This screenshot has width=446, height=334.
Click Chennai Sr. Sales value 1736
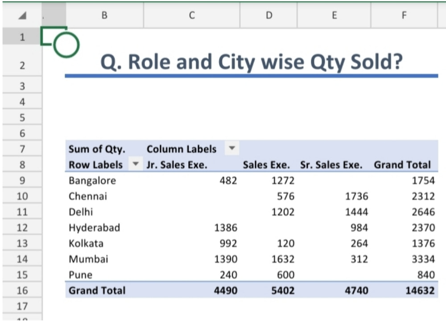coord(357,196)
